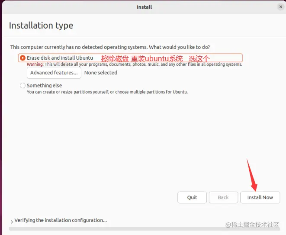Screen dimensions: 286x235
Task: Open Advanced features dialog
Action: [54, 73]
